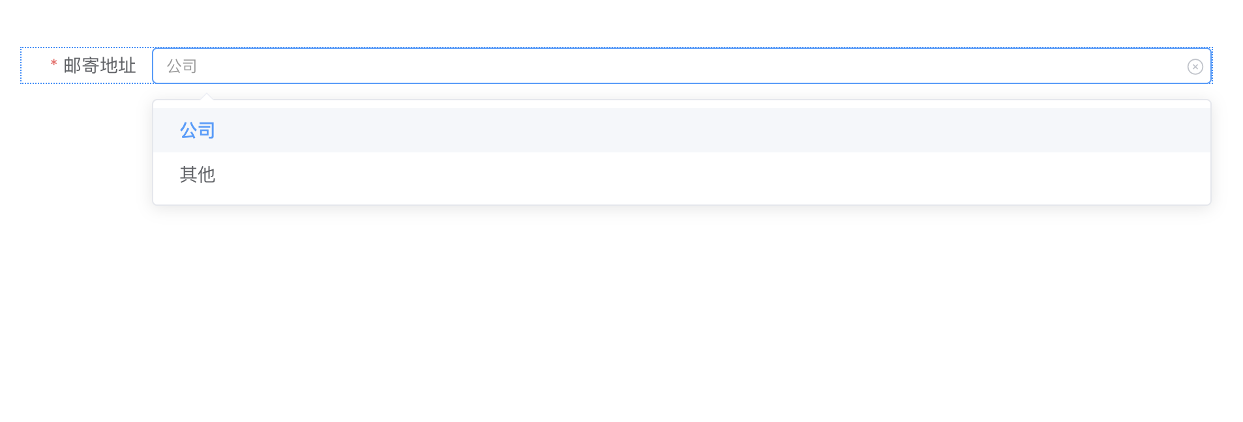Set mailing address to 公司

point(197,130)
